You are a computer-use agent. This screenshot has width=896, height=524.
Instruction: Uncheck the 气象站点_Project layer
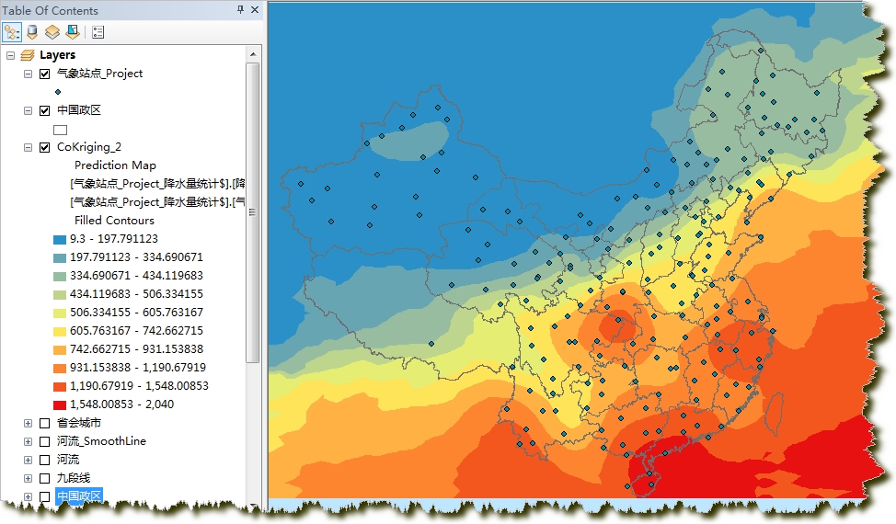pos(45,74)
